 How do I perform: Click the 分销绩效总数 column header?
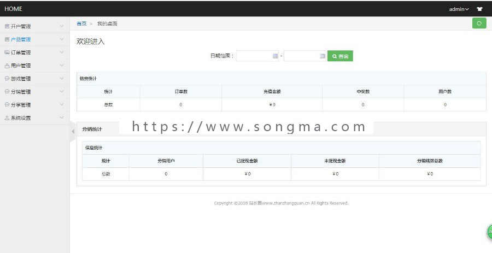click(430, 161)
